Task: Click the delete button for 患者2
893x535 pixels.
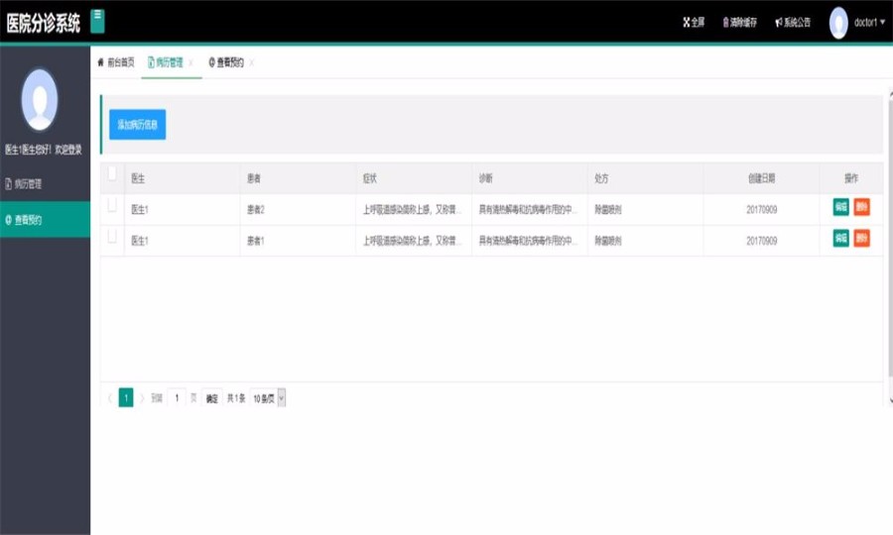Action: point(861,207)
